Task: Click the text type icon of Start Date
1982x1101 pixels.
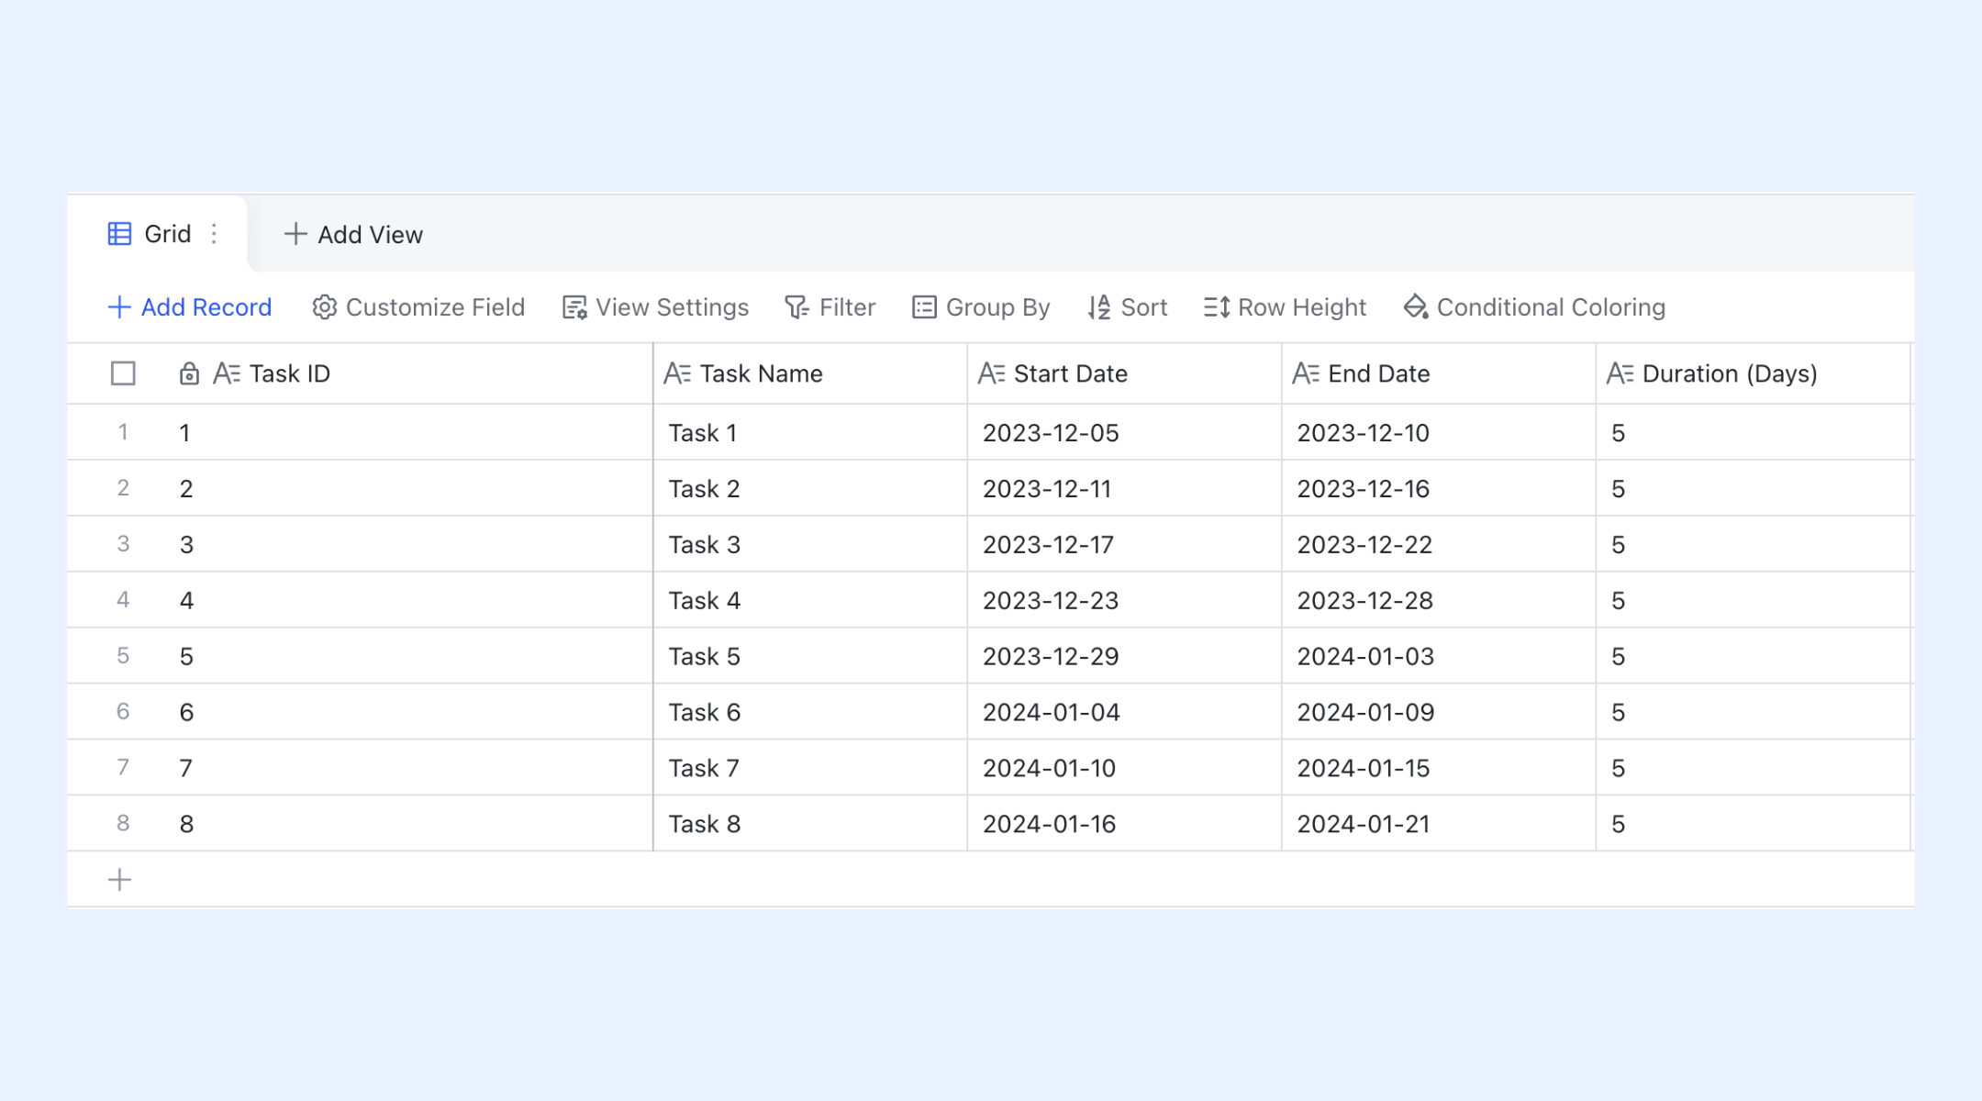Action: [x=991, y=373]
